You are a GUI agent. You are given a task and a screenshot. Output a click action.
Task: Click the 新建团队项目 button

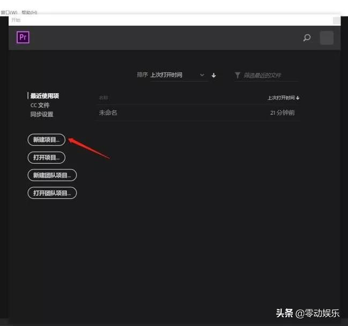tap(52, 175)
